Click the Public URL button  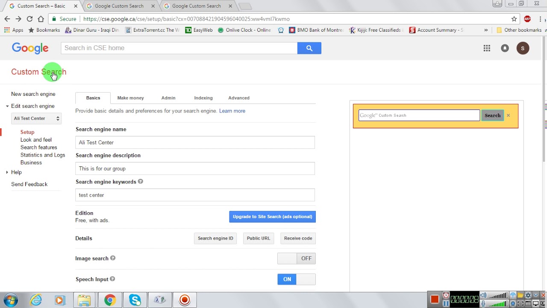[x=259, y=238]
